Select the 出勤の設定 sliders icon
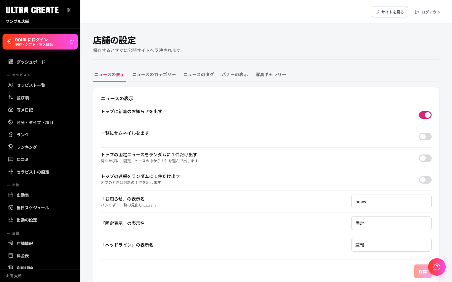Screen dimensions: 452x282 [11, 220]
